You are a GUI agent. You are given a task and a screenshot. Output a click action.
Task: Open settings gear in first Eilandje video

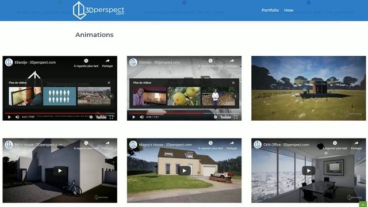tap(91, 117)
